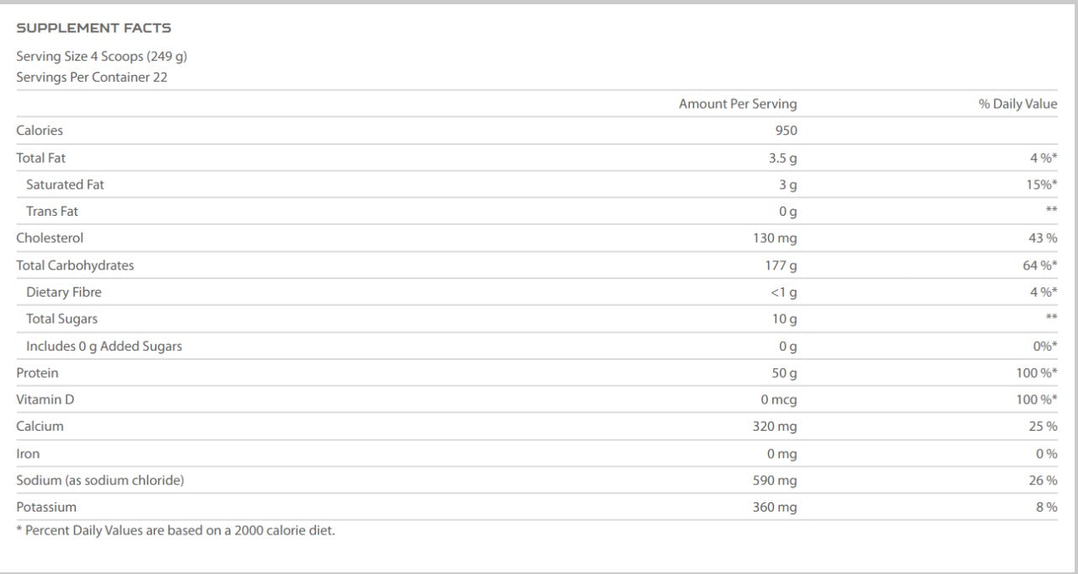Select the Protein 50 g value
The width and height of the screenshot is (1078, 574).
tap(783, 373)
